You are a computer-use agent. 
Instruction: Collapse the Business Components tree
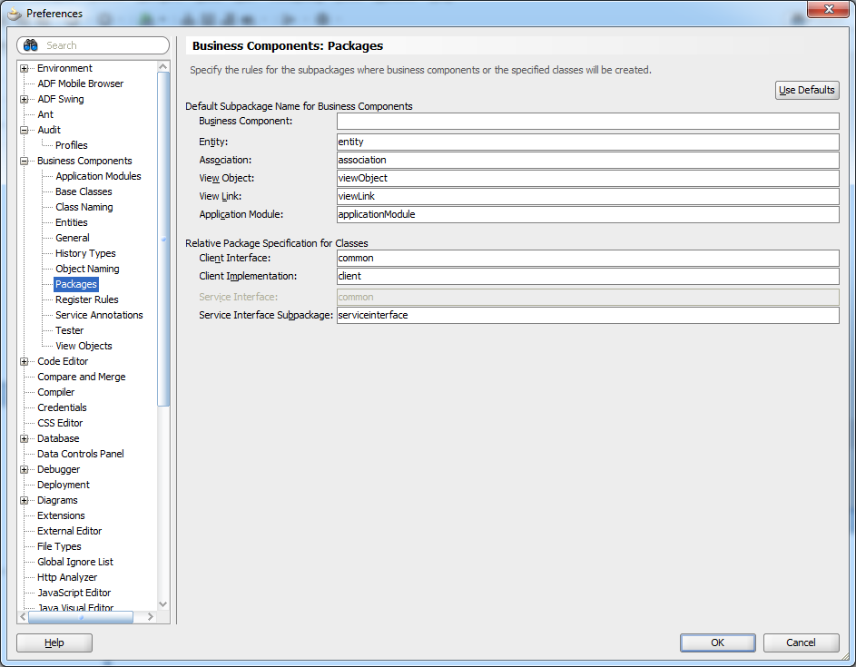coord(22,161)
